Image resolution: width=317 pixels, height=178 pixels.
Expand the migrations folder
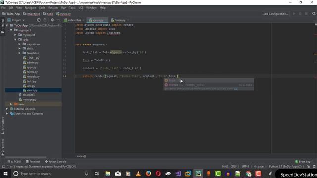tap(20, 44)
